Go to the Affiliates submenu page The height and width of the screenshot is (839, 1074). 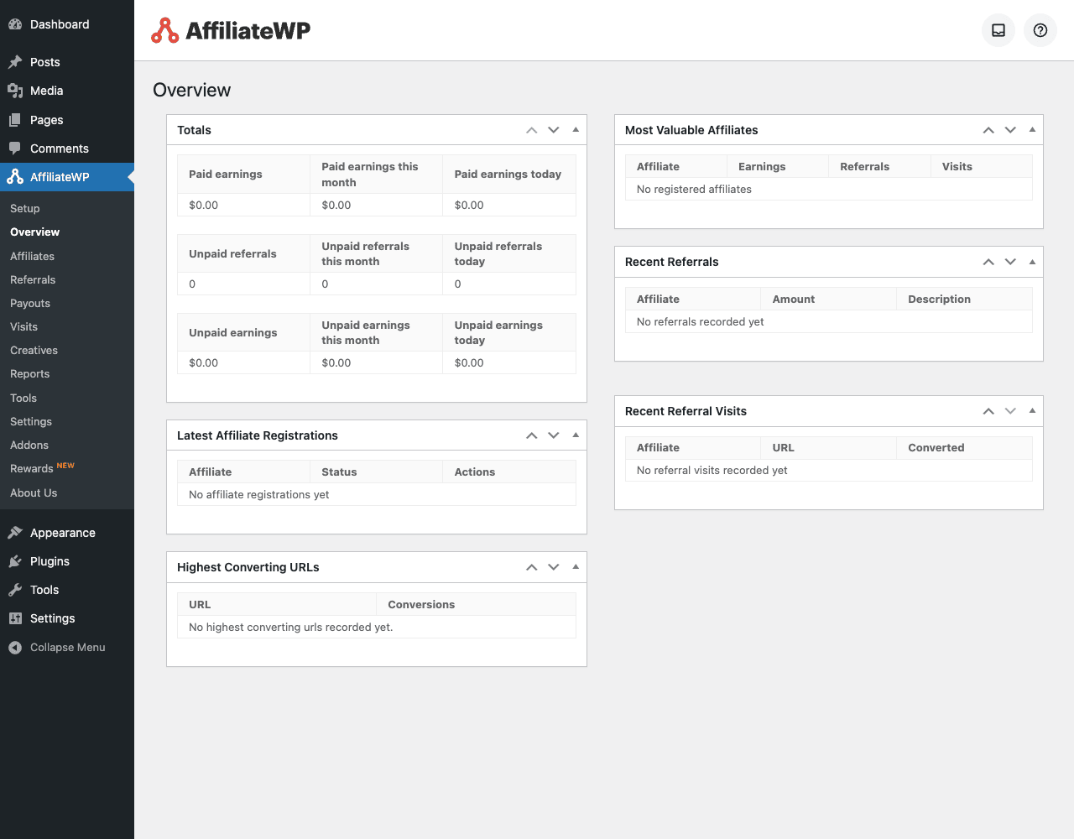point(67,256)
